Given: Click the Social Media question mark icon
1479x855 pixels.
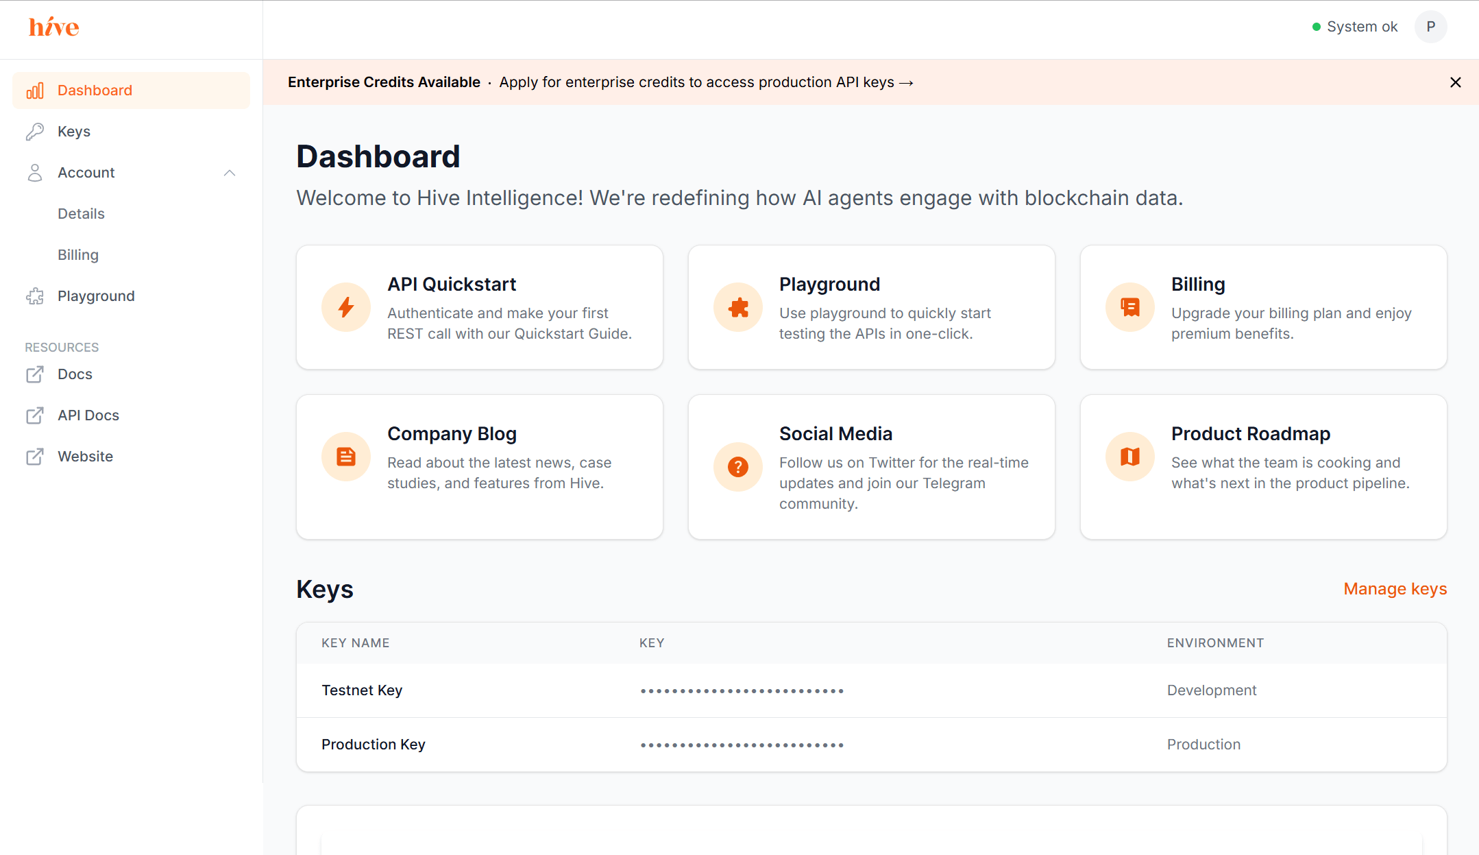Looking at the screenshot, I should point(737,467).
